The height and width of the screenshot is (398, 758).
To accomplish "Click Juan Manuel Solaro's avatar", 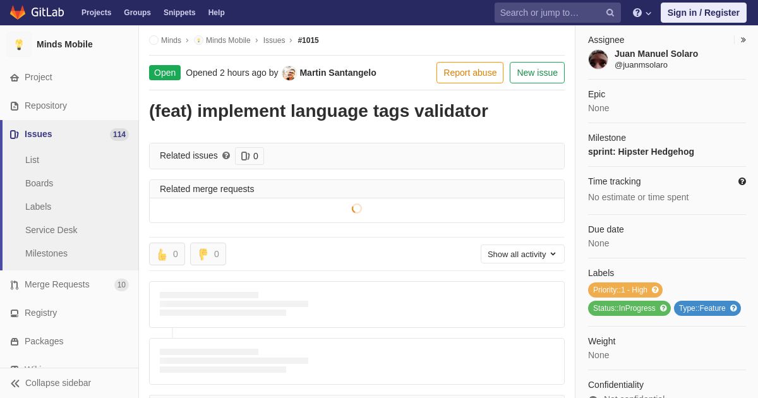I will click(598, 59).
